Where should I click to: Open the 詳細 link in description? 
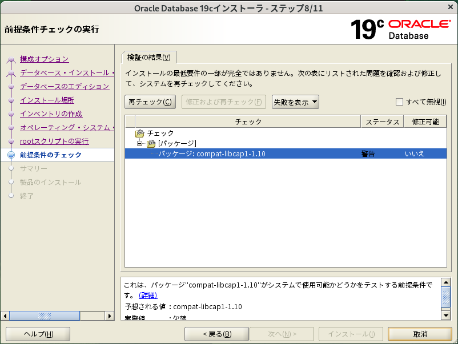point(148,296)
